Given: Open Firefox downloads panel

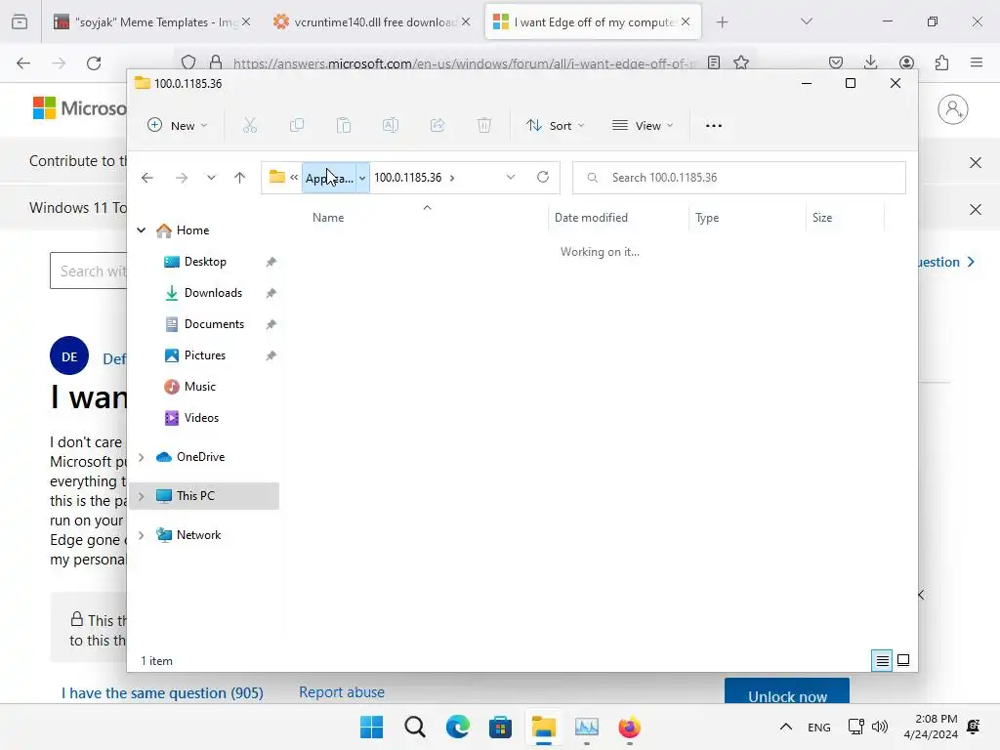Looking at the screenshot, I should pyautogui.click(x=870, y=62).
